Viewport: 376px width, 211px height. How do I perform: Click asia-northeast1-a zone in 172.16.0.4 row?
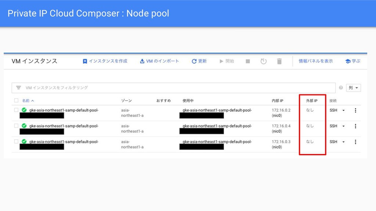pyautogui.click(x=132, y=129)
